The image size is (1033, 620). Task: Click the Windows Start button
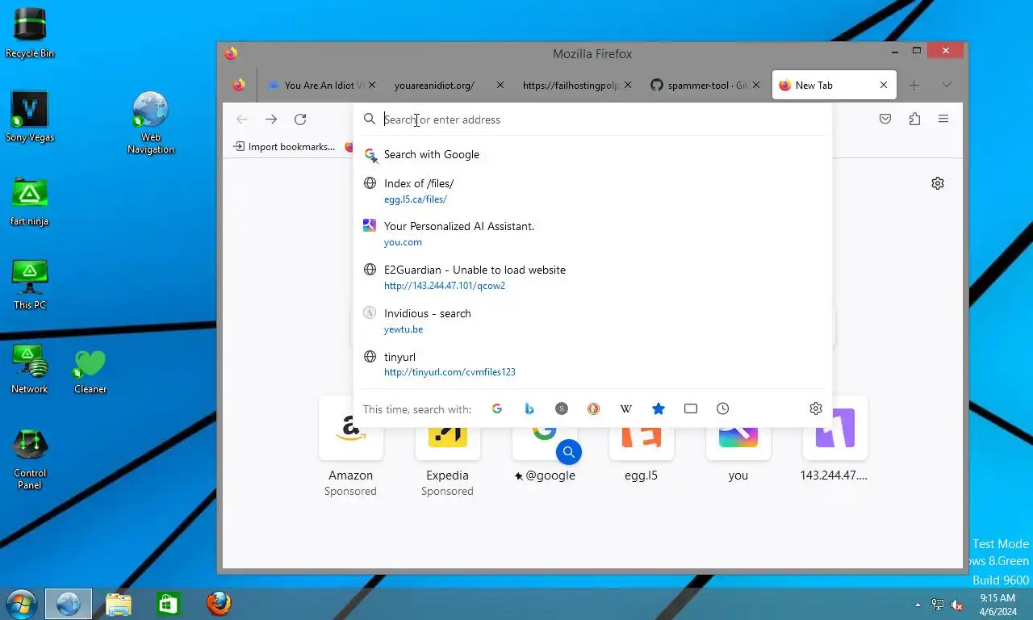(x=21, y=604)
